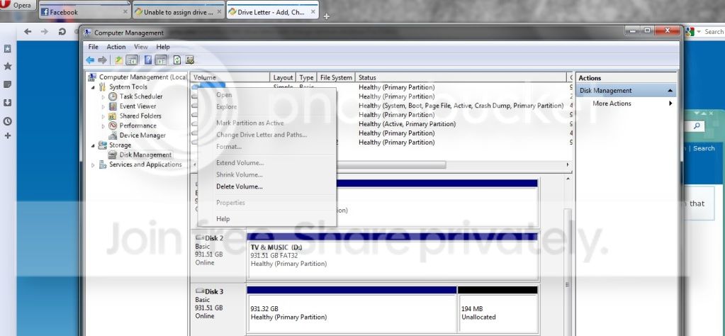Collapse the System Tools tree node
The height and width of the screenshot is (336, 725).
[x=93, y=87]
